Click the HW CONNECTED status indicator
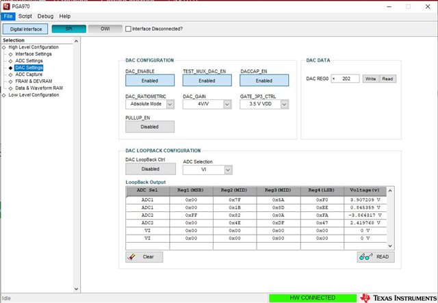Viewport: 438px width, 303px height. click(313, 298)
